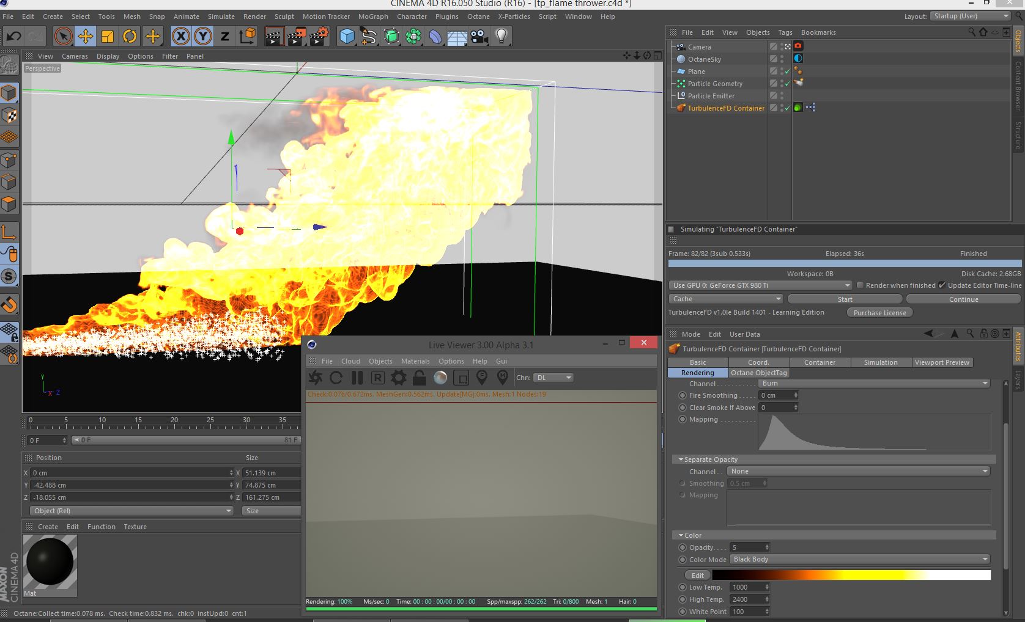
Task: Click the light bulb Light icon
Action: coord(501,37)
